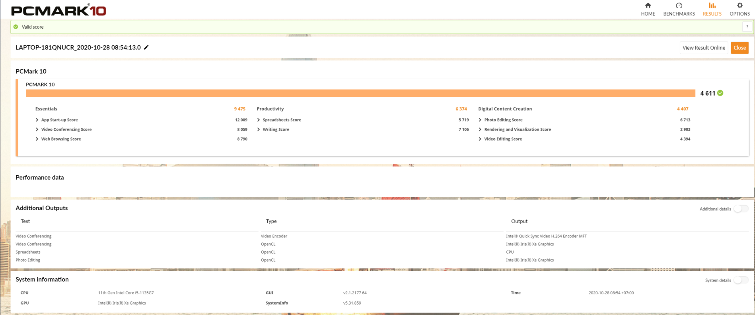Click the Rendering score value 2 903
The width and height of the screenshot is (755, 315).
click(x=685, y=129)
